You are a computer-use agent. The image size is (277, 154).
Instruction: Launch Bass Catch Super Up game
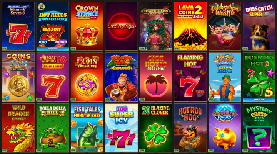(259, 26)
